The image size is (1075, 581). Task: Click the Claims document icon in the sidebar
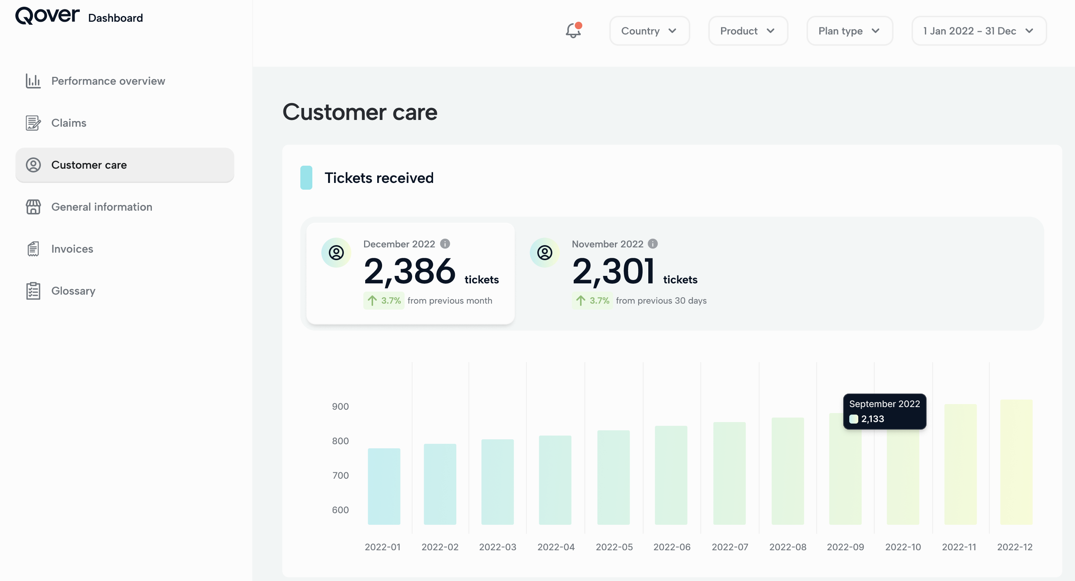[x=33, y=123]
